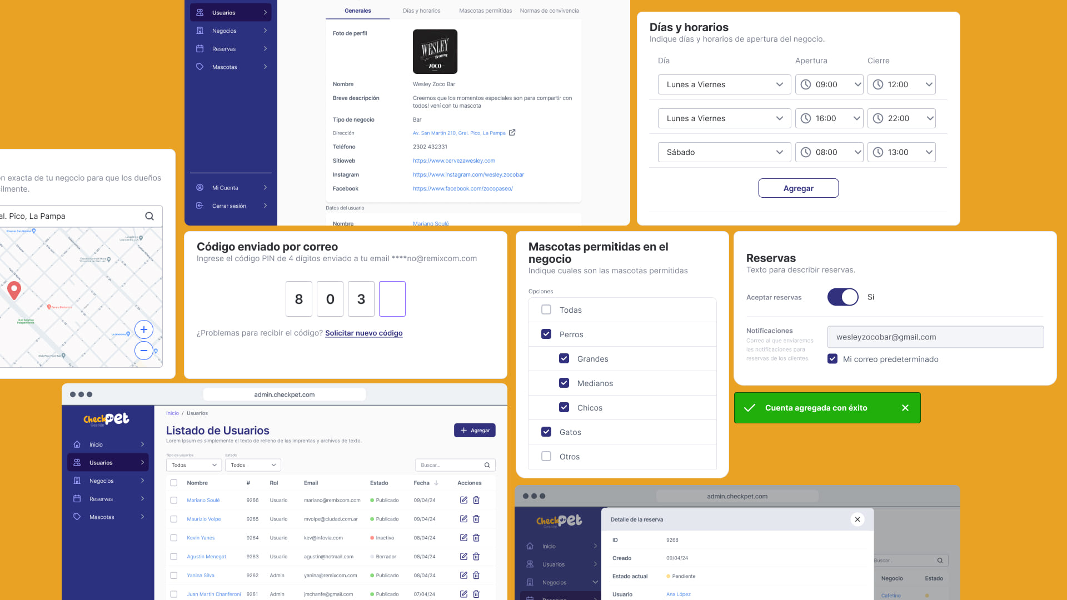Click sort arrow next to Fecha column
1067x600 pixels.
[x=436, y=483]
